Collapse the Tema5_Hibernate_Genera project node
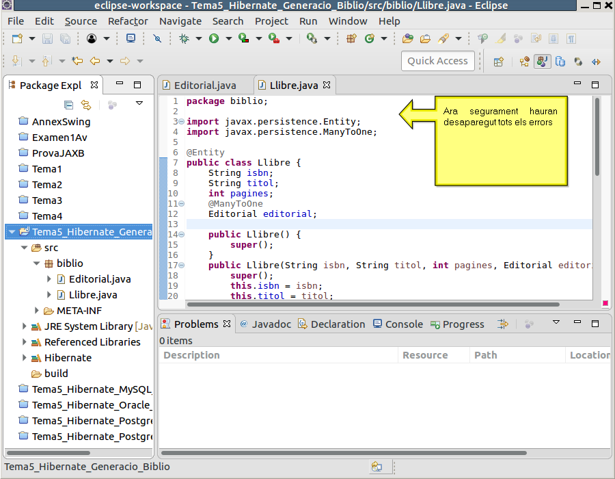 click(x=12, y=232)
